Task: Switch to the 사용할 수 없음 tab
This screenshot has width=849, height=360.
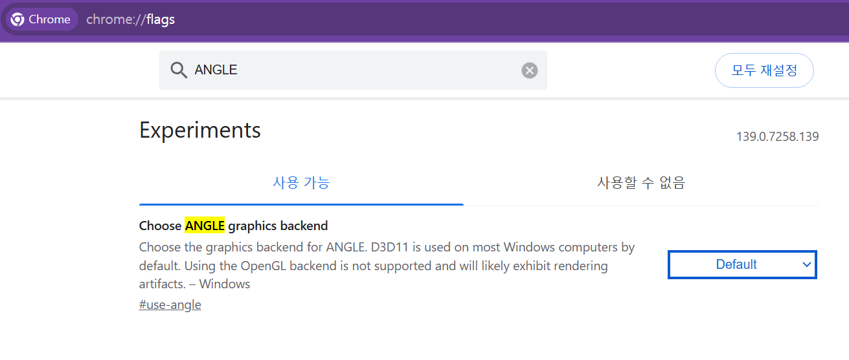Action: point(641,183)
